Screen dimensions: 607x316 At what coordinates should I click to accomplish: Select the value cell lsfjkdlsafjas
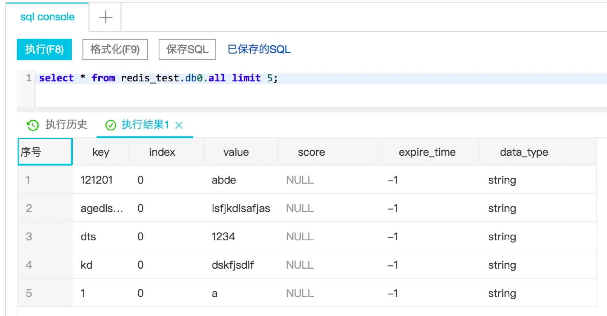pyautogui.click(x=241, y=208)
